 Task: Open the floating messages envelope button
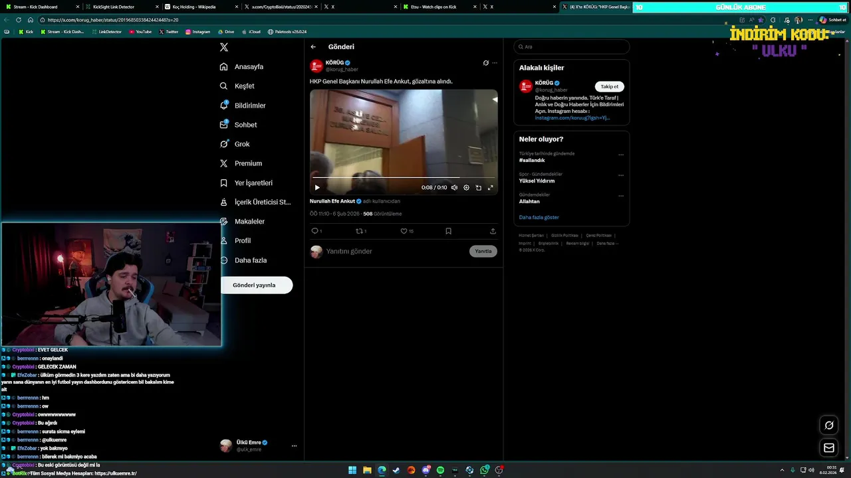tap(829, 448)
